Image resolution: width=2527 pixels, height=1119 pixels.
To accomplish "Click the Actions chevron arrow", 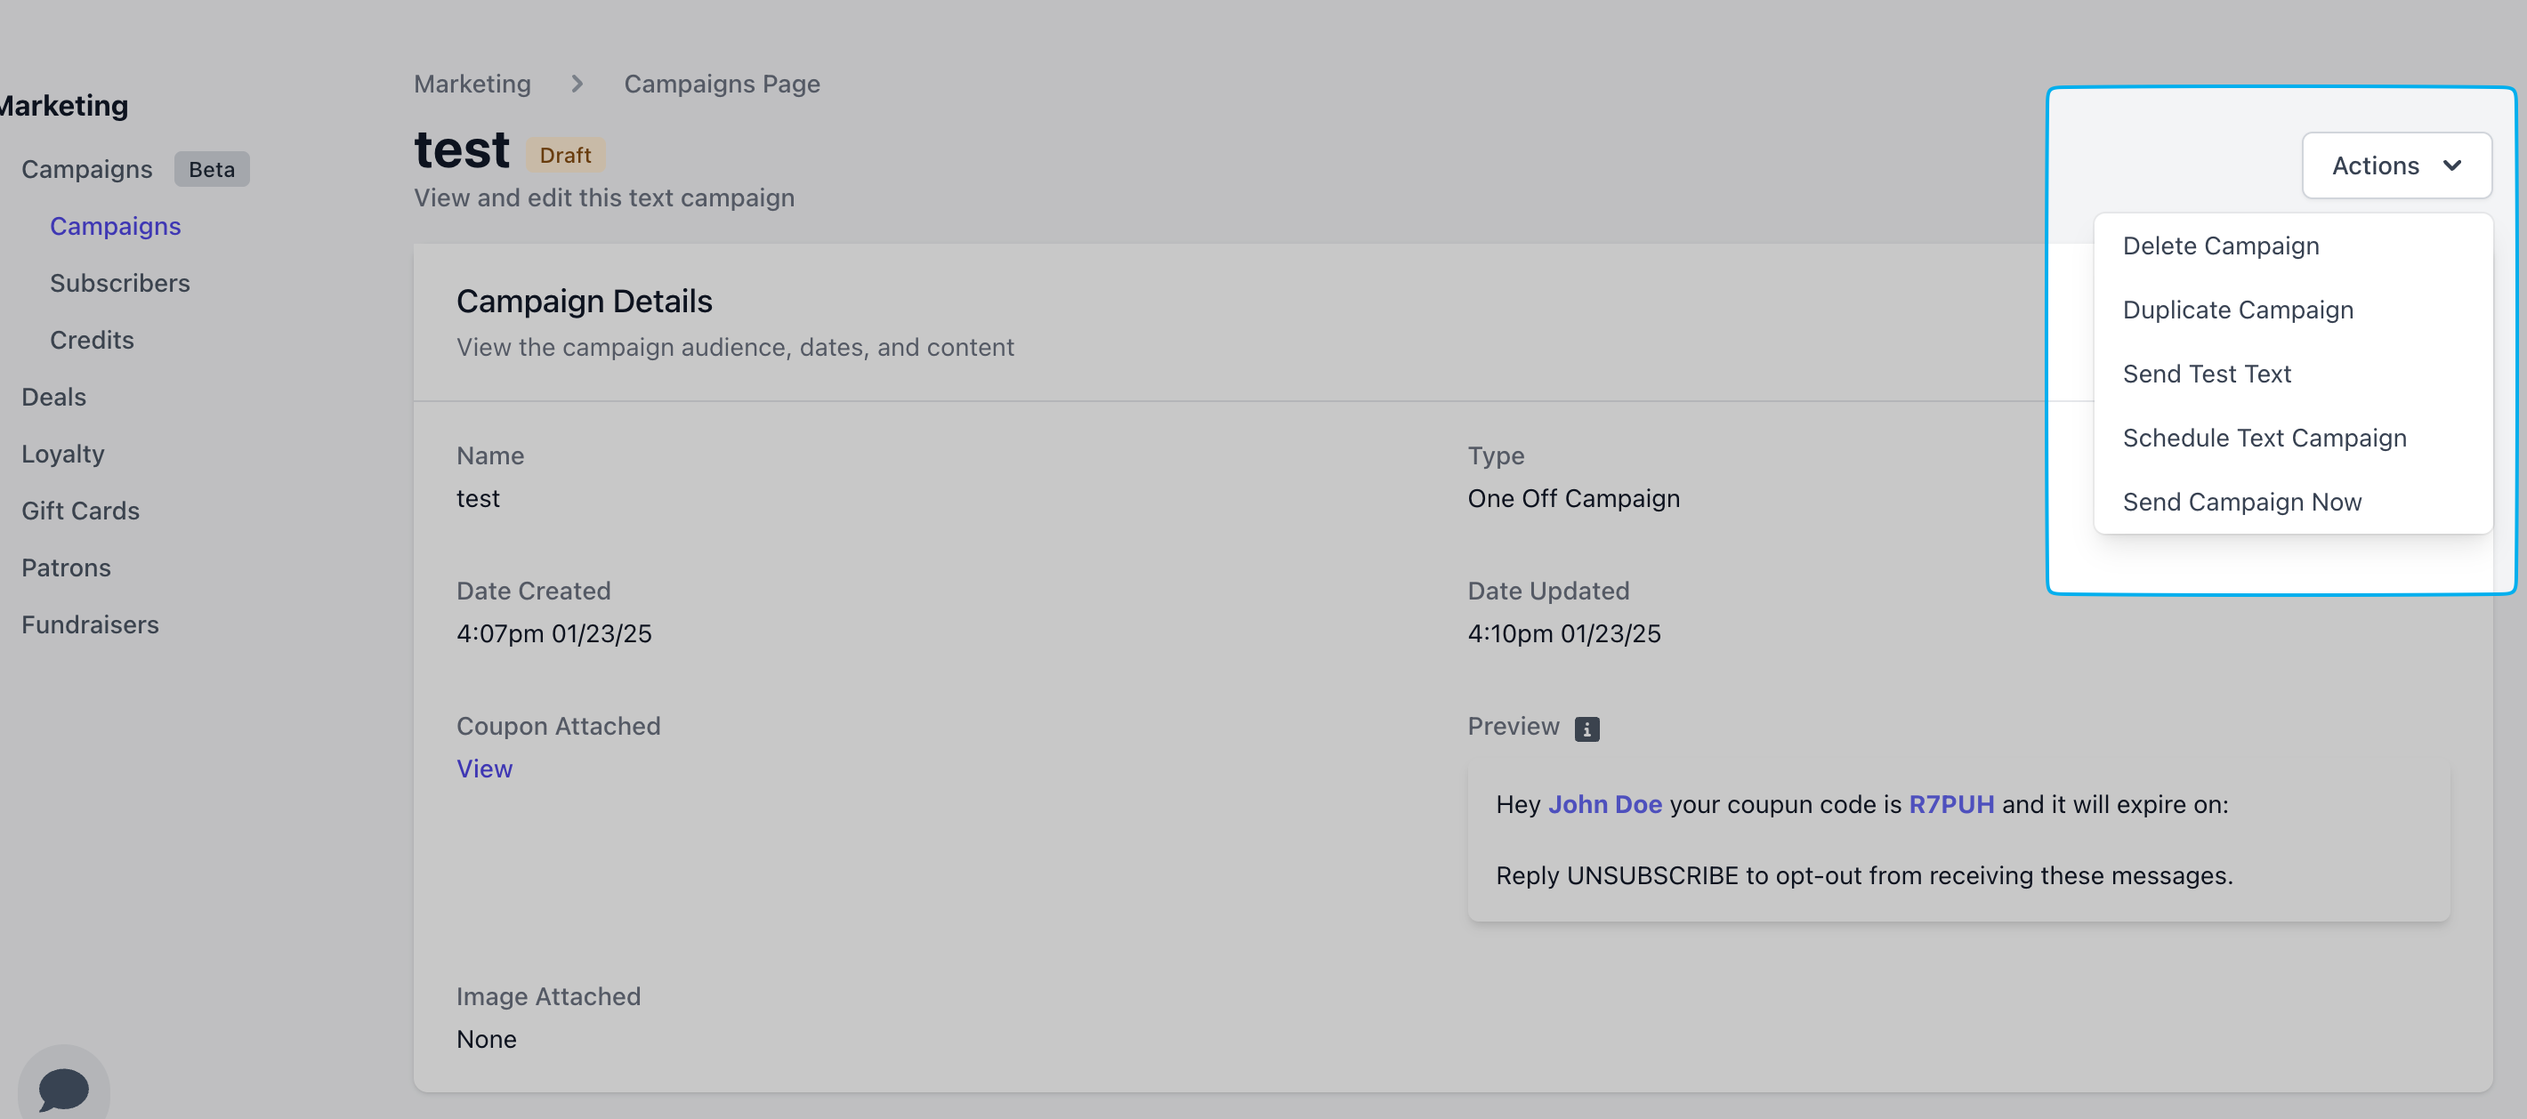I will point(2451,165).
